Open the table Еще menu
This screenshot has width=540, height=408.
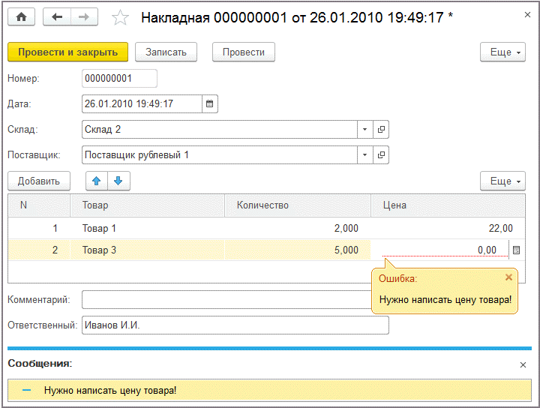click(502, 181)
